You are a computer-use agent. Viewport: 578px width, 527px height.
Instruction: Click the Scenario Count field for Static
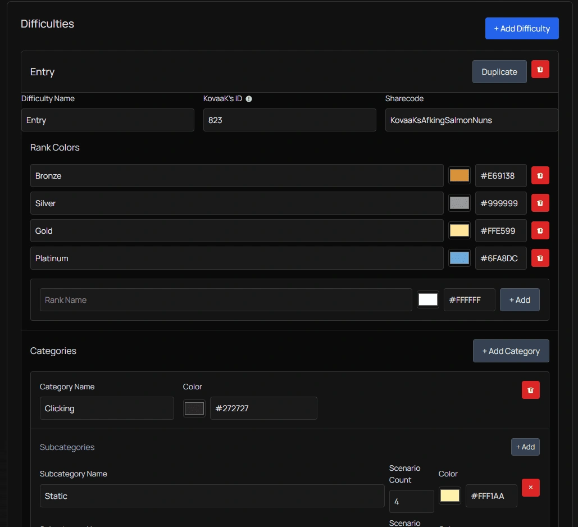tap(411, 501)
